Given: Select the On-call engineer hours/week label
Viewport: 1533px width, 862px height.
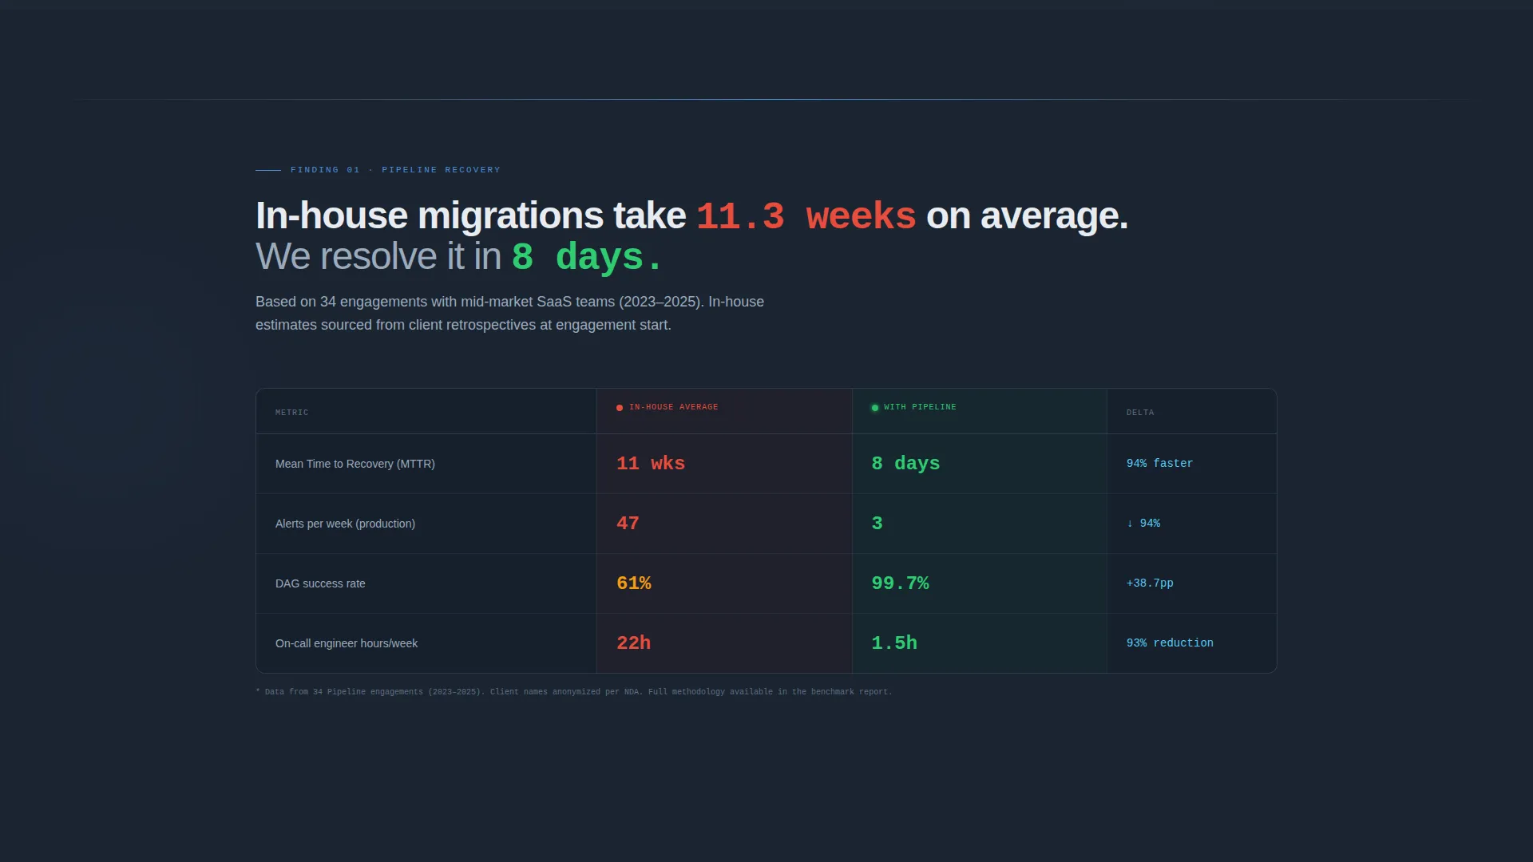Looking at the screenshot, I should 347,643.
